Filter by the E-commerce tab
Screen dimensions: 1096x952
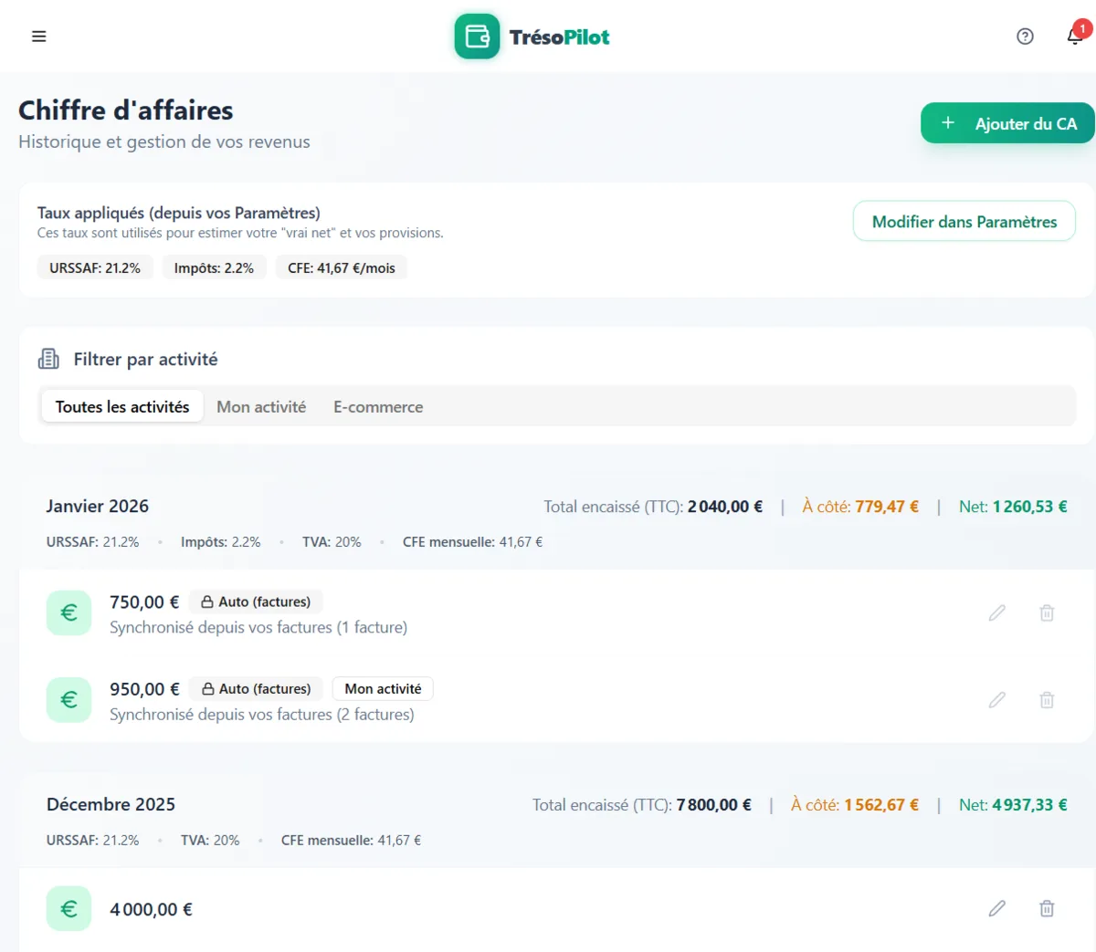[x=378, y=407]
